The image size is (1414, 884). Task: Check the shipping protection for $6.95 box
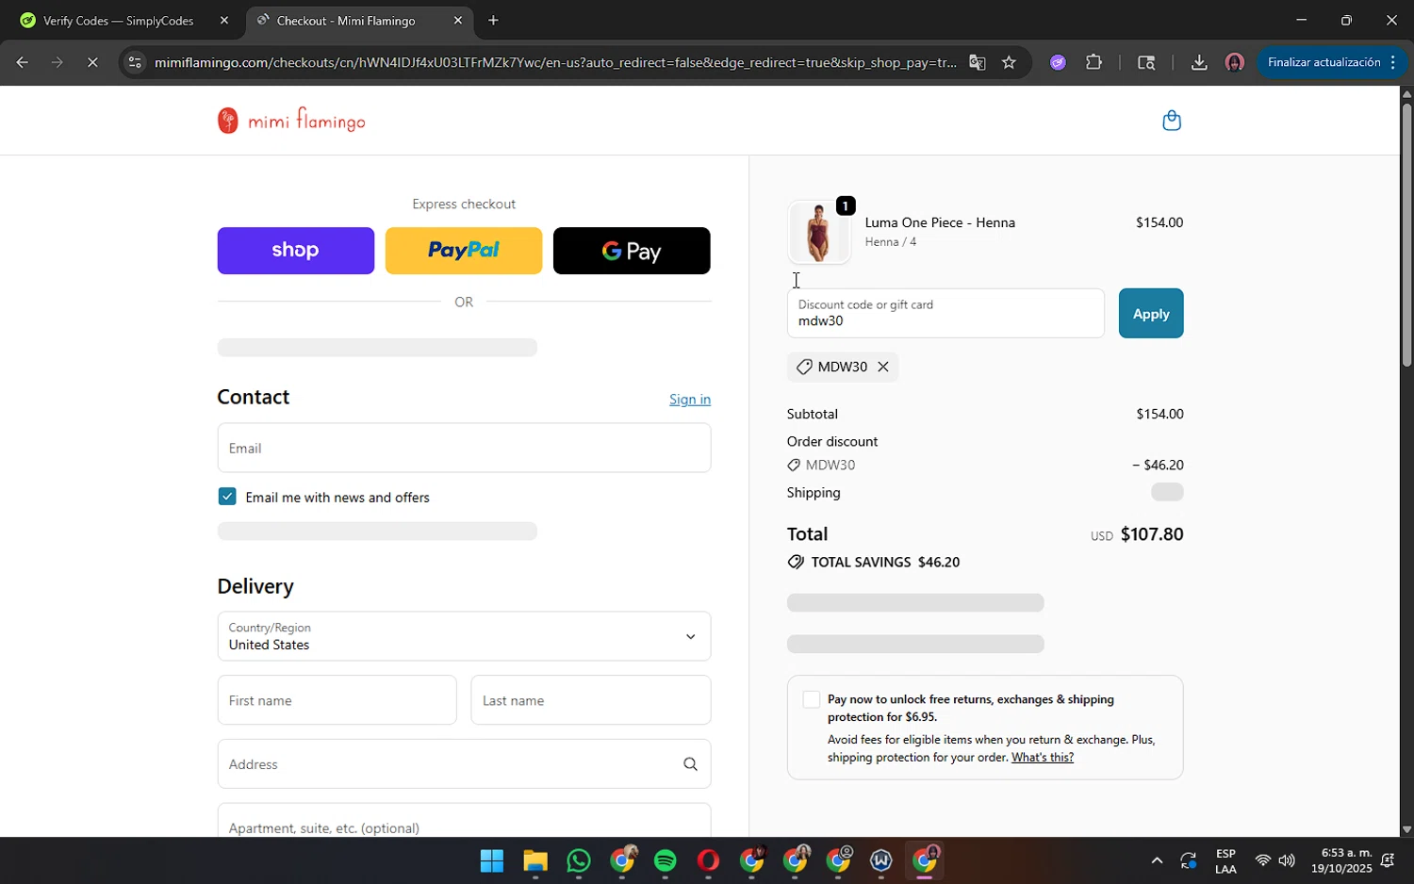(811, 699)
